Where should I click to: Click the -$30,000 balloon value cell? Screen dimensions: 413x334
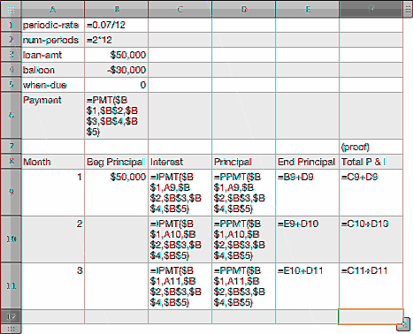coord(117,70)
